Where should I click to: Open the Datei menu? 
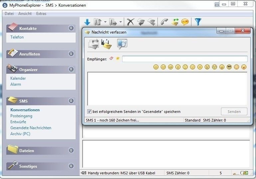[x=9, y=14]
